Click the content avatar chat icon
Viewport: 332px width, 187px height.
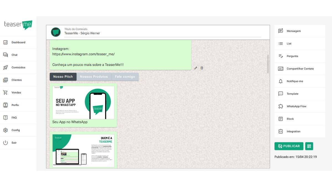(56, 32)
